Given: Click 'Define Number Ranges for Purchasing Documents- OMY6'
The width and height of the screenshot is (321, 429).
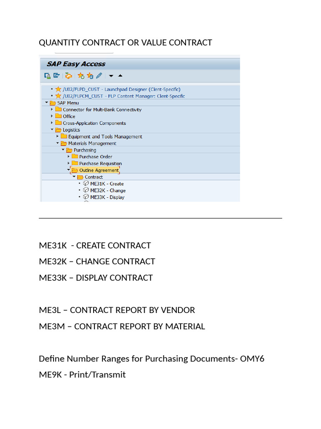Looking at the screenshot, I should [x=151, y=359].
